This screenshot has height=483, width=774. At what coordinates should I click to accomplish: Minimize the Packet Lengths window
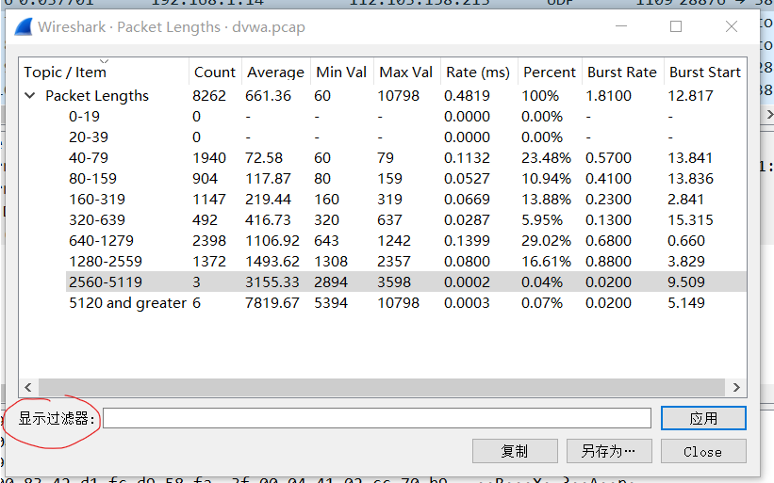[621, 26]
